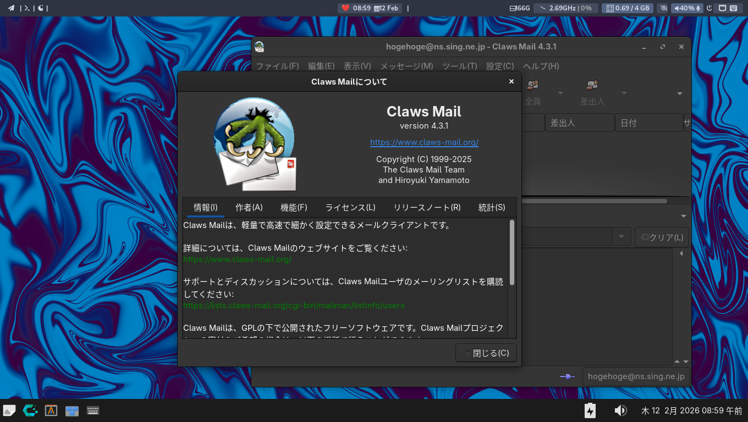Viewport: 748px width, 422px height.
Task: Open the terminal icon in top panel
Action: tap(26, 8)
